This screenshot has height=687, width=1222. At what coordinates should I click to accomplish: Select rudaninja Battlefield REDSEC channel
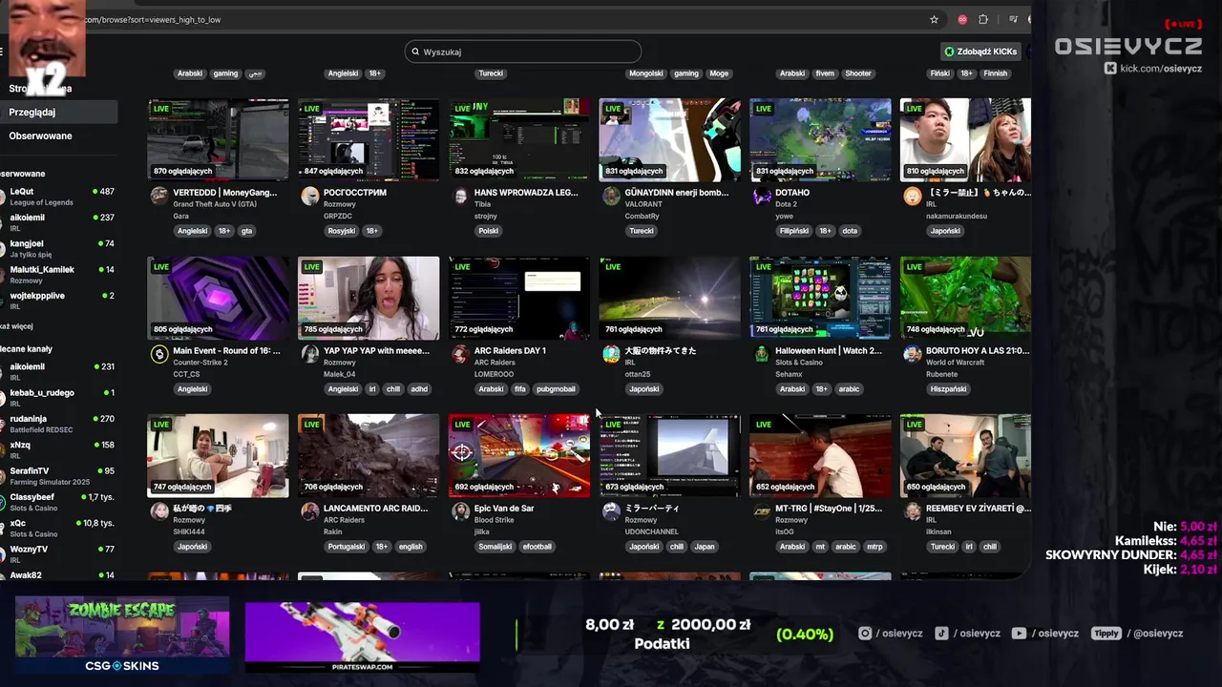(x=57, y=424)
